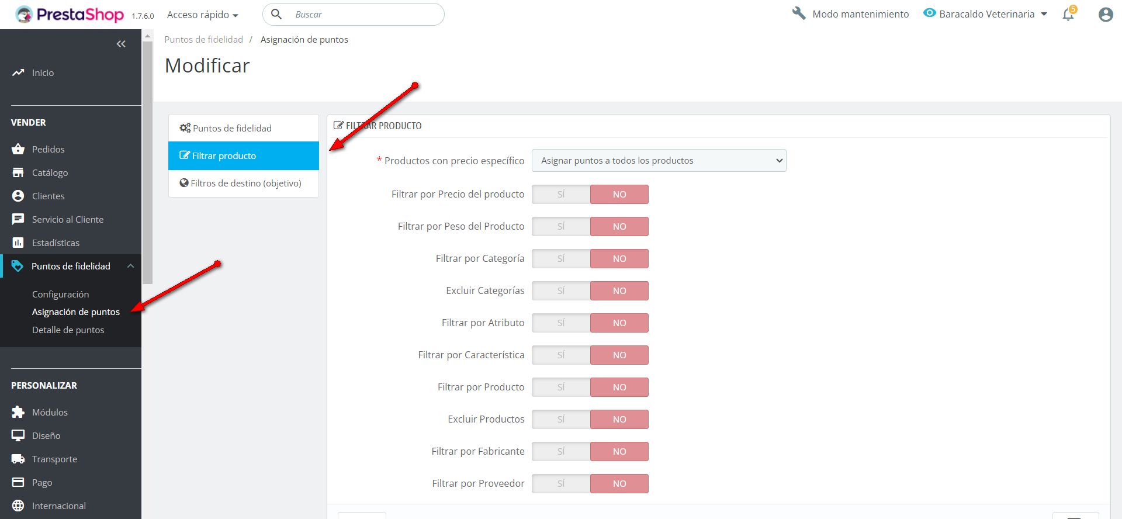Screen dimensions: 1122x519
Task: Open the user profile avatar icon
Action: (x=1105, y=15)
